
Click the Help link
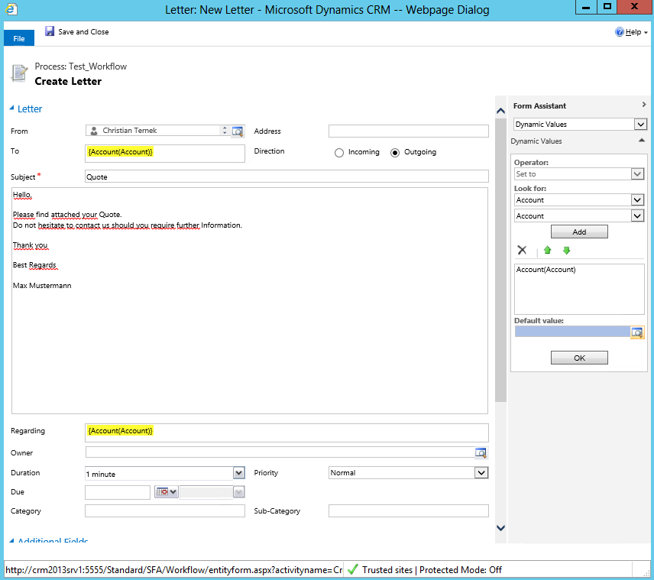click(x=633, y=32)
